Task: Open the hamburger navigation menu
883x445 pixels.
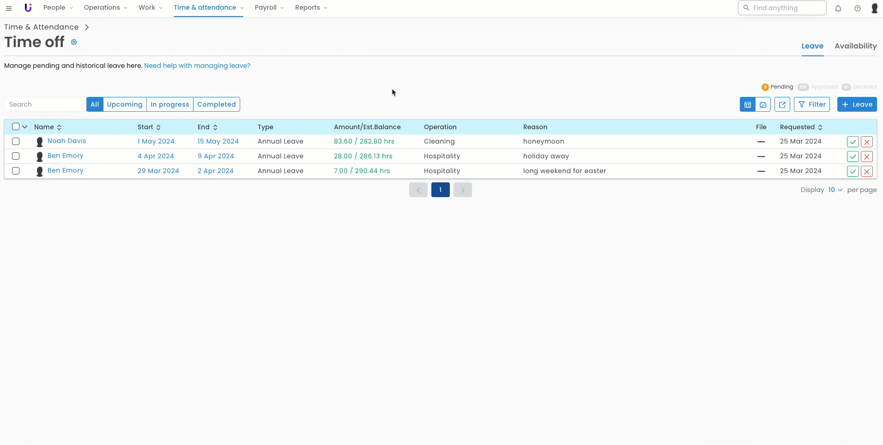Action: pyautogui.click(x=9, y=8)
